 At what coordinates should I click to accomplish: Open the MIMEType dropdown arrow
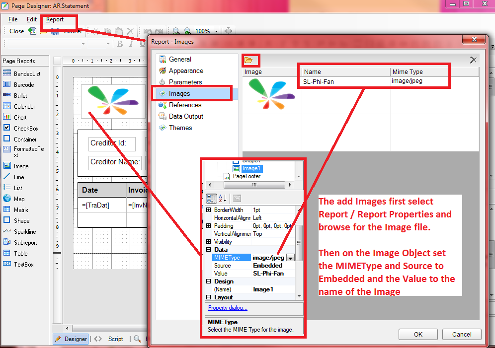click(290, 258)
